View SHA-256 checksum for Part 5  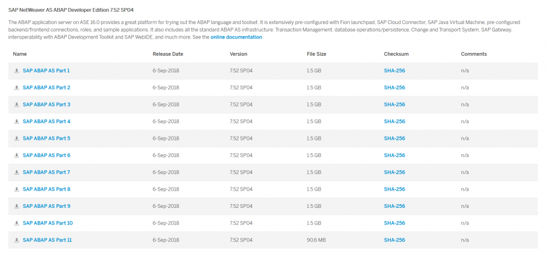[394, 139]
